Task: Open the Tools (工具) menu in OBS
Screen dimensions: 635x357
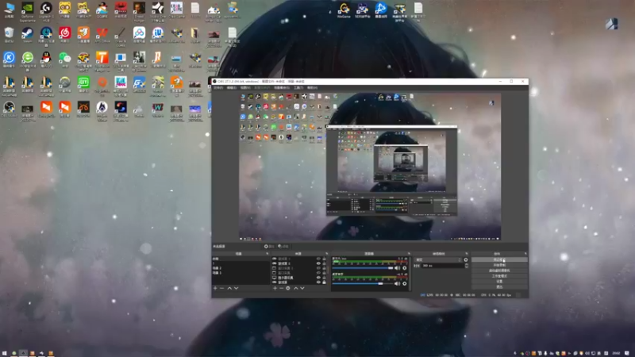Action: click(298, 88)
